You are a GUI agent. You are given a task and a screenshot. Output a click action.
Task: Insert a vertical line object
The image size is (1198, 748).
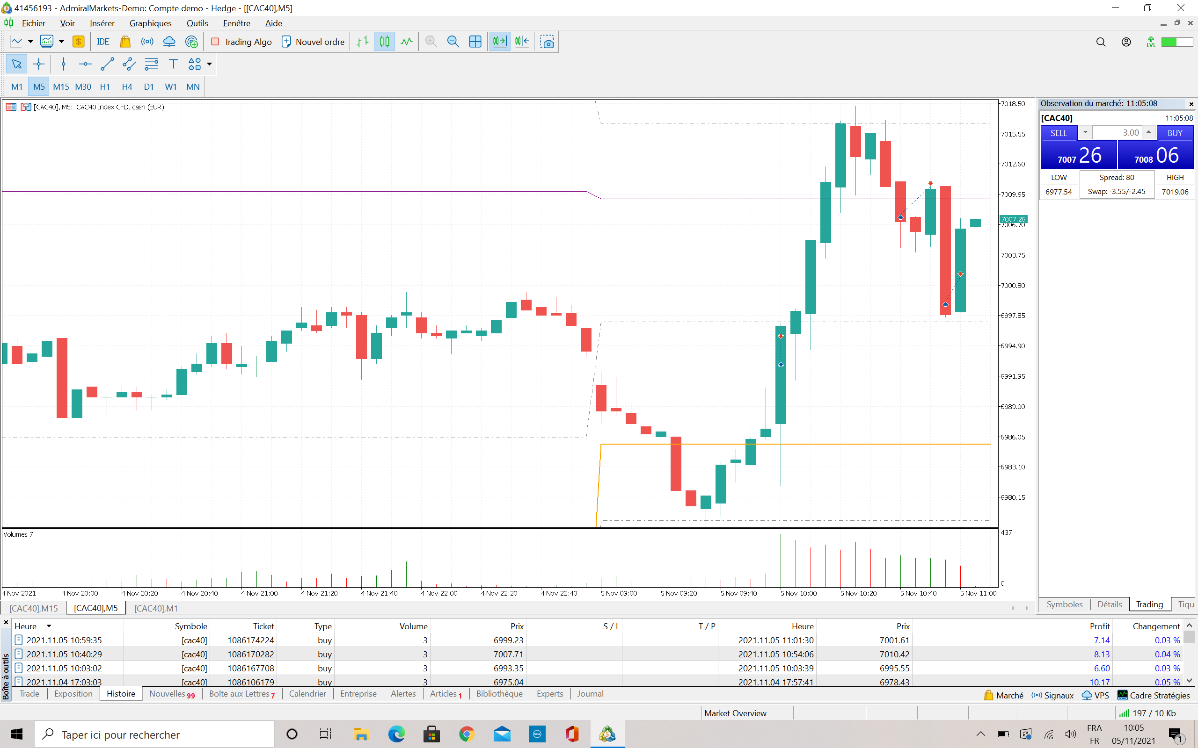(x=63, y=64)
